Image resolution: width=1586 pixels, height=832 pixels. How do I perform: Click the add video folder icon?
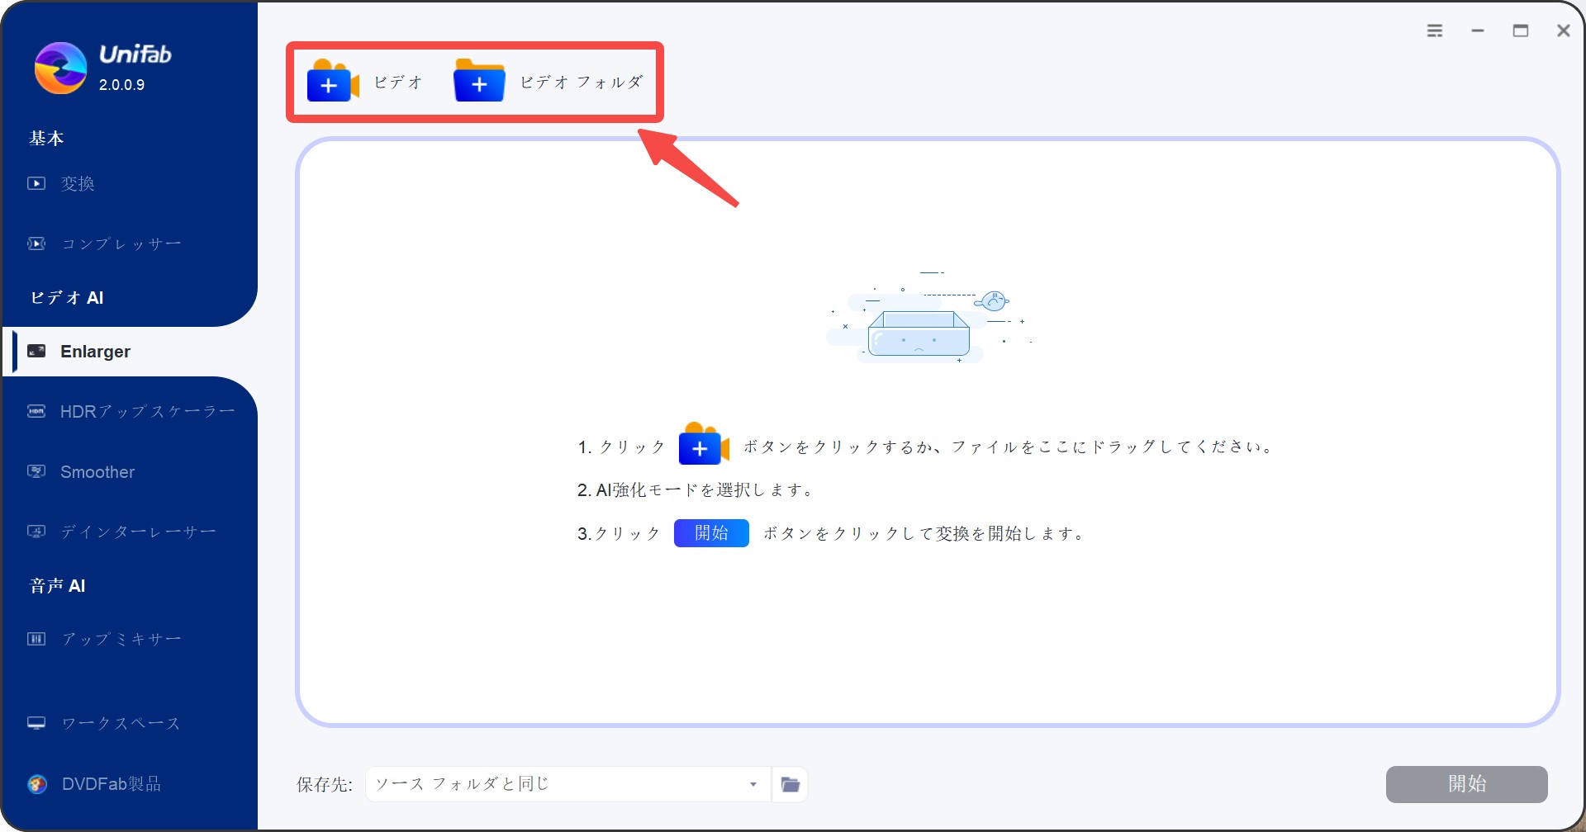(479, 81)
